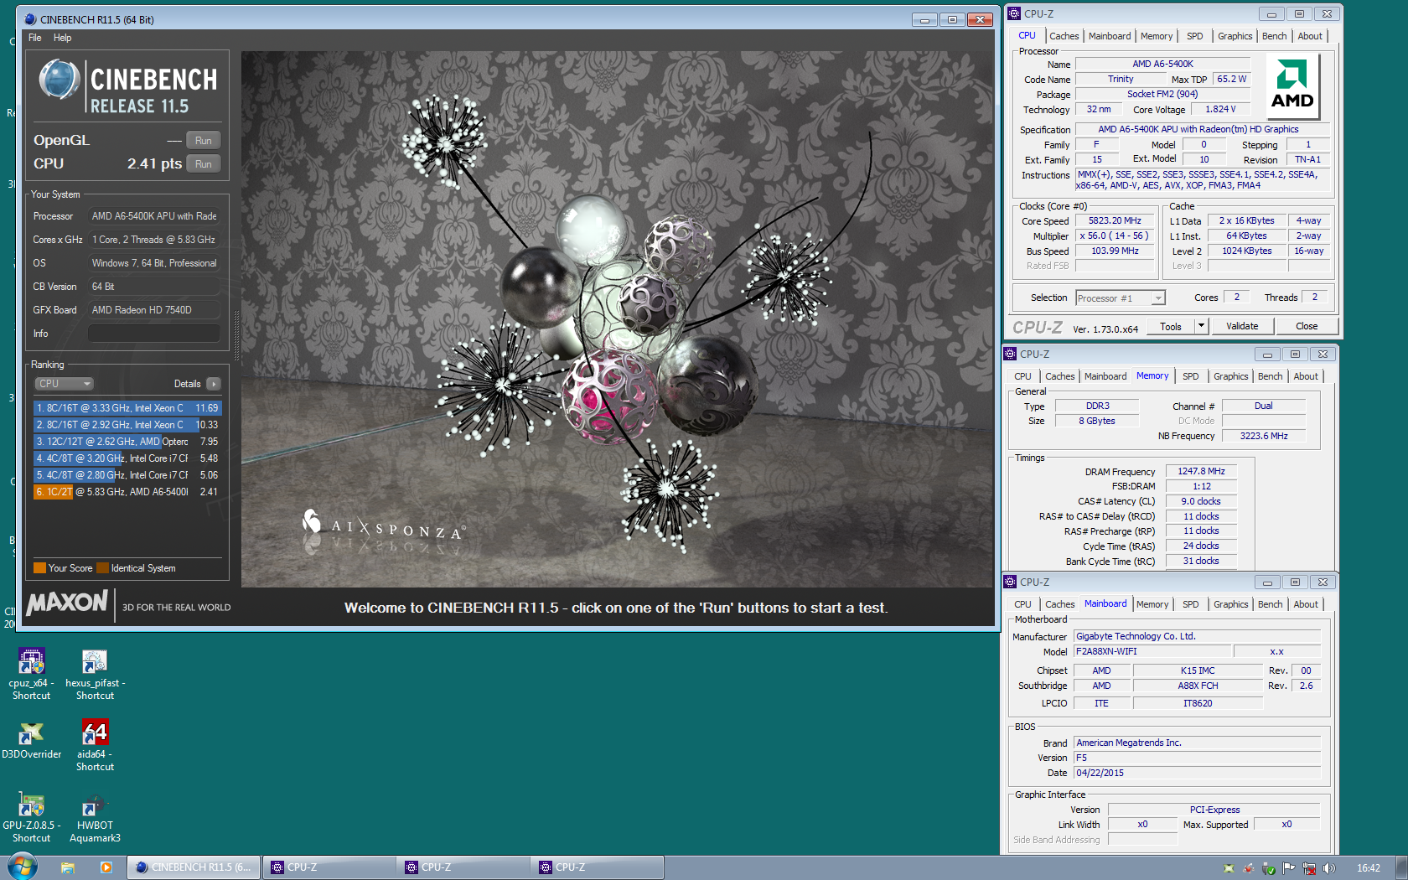Click the AIXSPONZA logo in the render
The image size is (1408, 880).
click(x=382, y=526)
